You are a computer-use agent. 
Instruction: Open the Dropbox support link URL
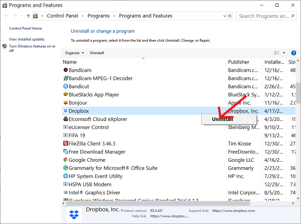[234, 211]
